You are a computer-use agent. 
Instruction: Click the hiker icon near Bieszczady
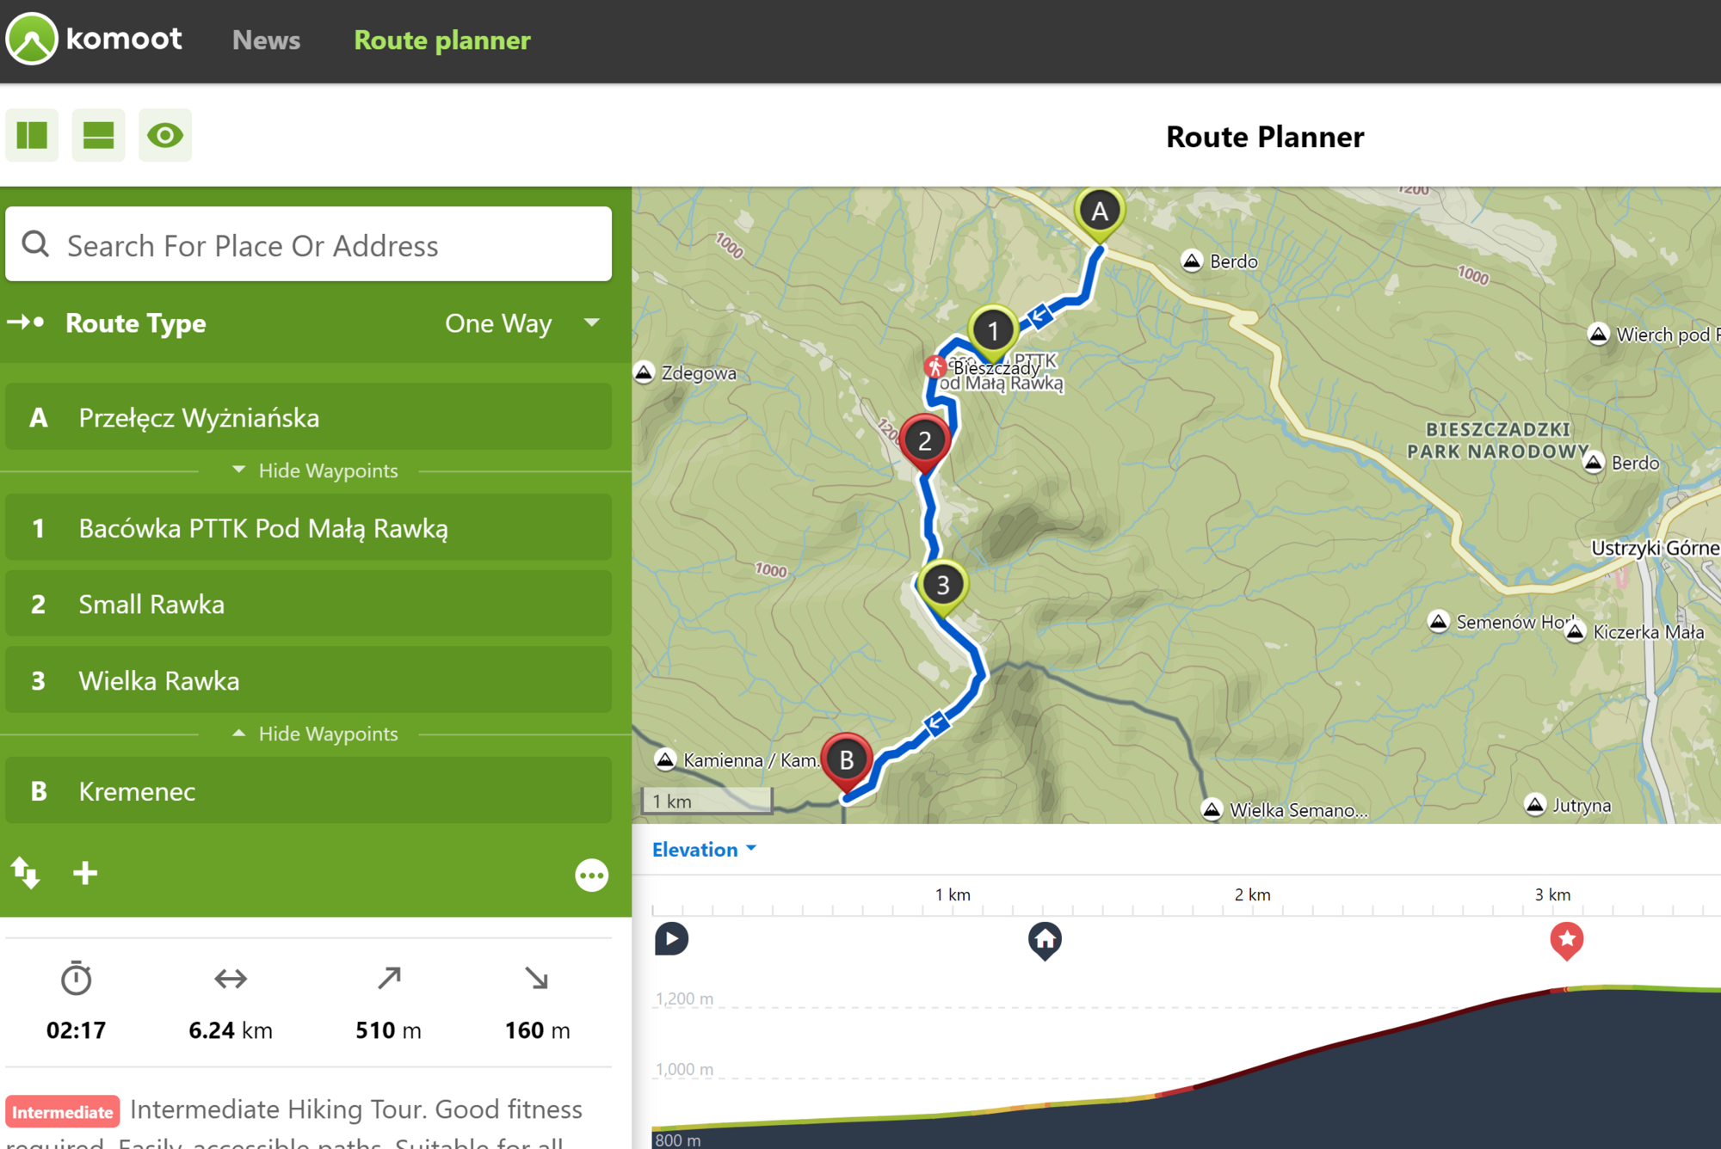(935, 367)
